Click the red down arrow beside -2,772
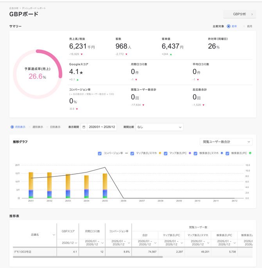Screen dimensions: 262x268 126,54
